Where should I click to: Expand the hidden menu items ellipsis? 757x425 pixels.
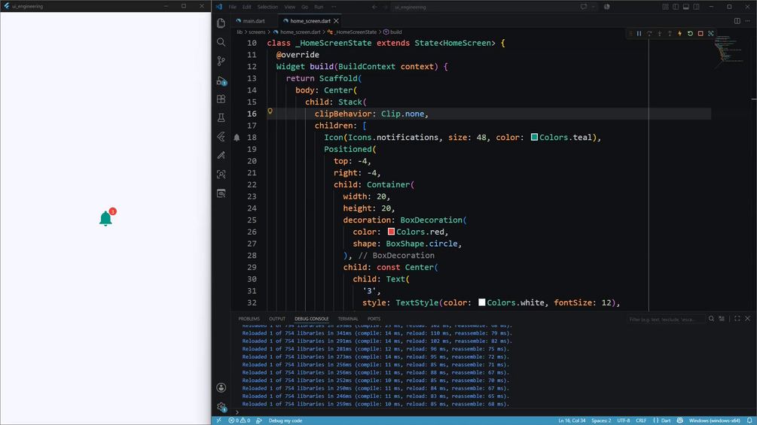click(x=334, y=7)
